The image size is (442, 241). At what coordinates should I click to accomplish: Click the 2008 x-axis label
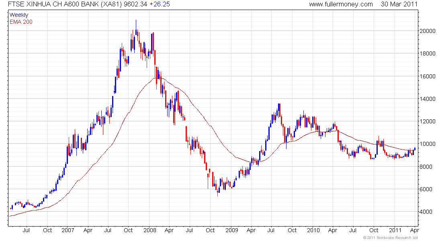150,230
